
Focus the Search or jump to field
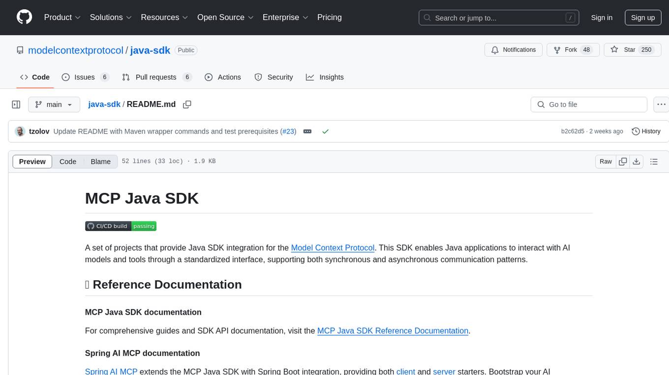500,18
